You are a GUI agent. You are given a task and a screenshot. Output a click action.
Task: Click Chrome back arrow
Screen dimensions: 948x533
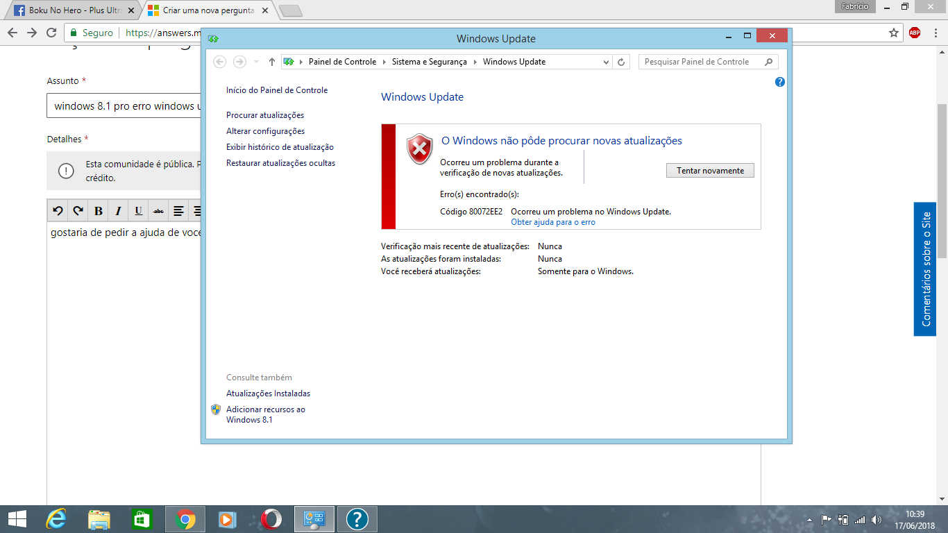point(12,33)
